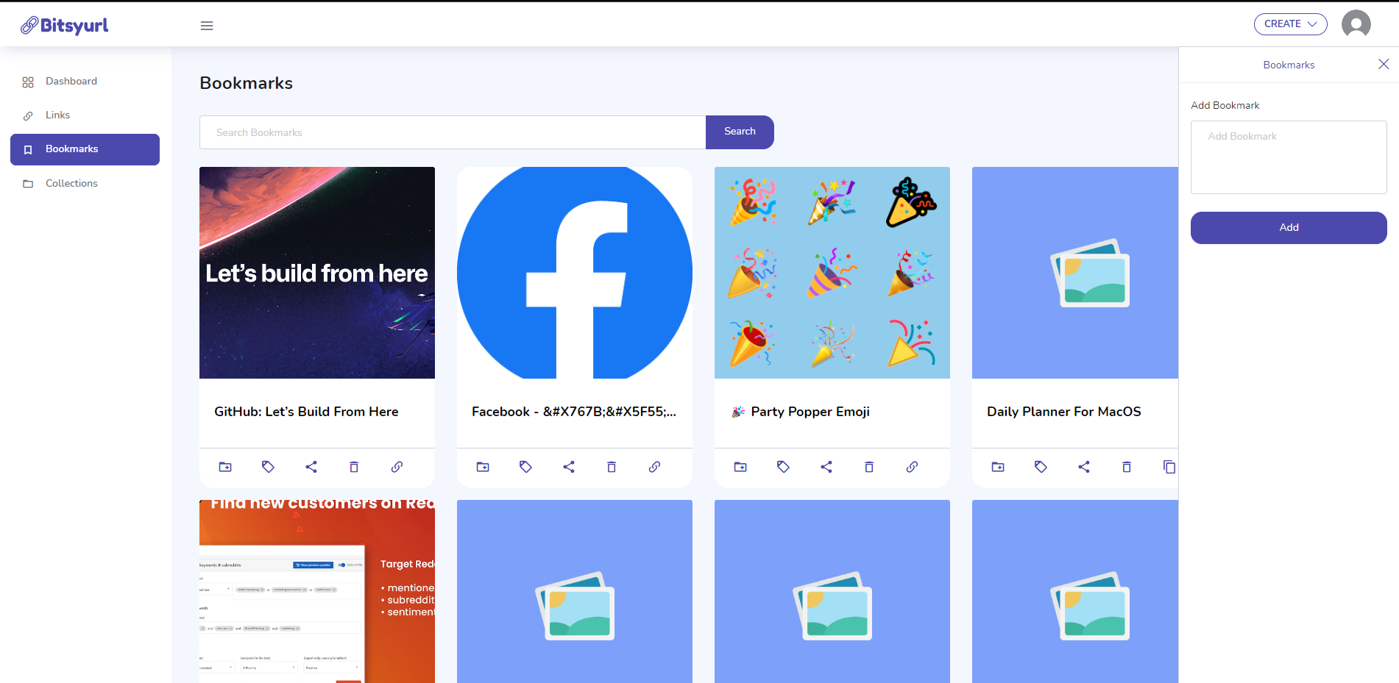Viewport: 1399px width, 683px height.
Task: Add Facebook bookmark to a collection
Action: (483, 467)
